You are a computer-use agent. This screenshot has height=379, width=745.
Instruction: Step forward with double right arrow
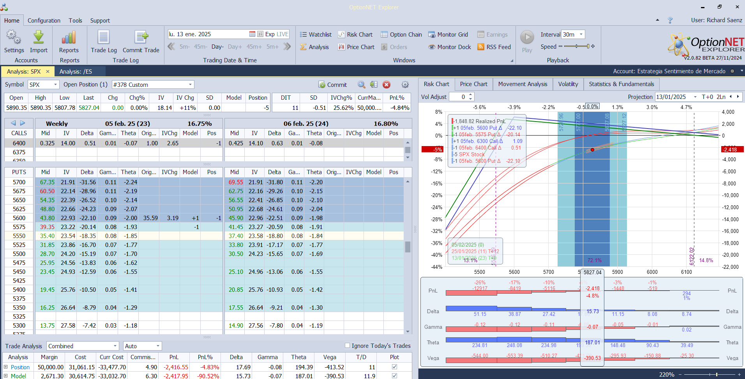tap(287, 47)
